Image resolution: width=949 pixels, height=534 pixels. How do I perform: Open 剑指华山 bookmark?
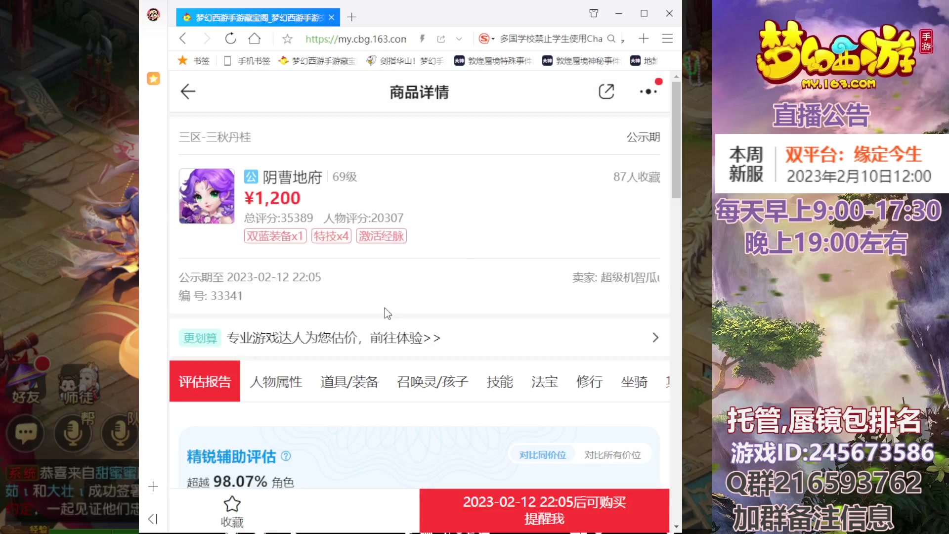coord(405,61)
